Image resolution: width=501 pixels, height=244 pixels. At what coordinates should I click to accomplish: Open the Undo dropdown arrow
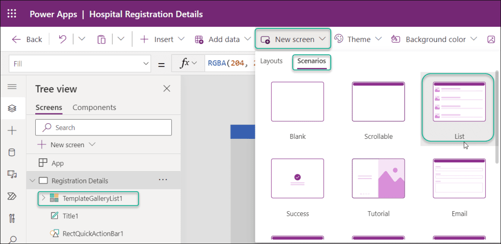pyautogui.click(x=82, y=39)
